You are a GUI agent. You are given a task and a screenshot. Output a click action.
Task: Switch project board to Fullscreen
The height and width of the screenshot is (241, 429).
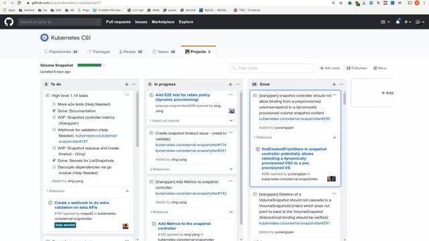click(357, 68)
